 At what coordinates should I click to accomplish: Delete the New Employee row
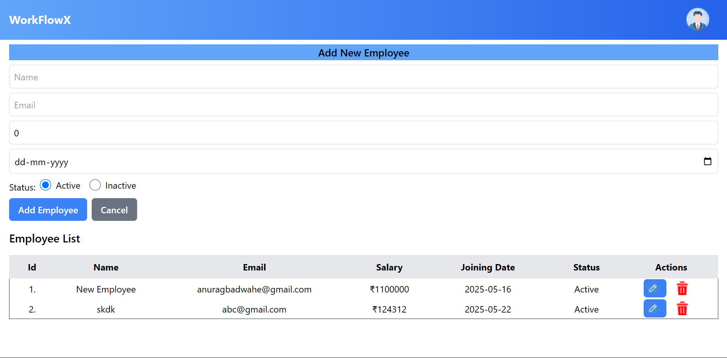(682, 289)
